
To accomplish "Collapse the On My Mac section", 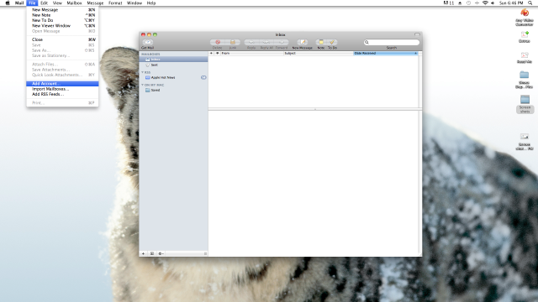I will pos(142,85).
